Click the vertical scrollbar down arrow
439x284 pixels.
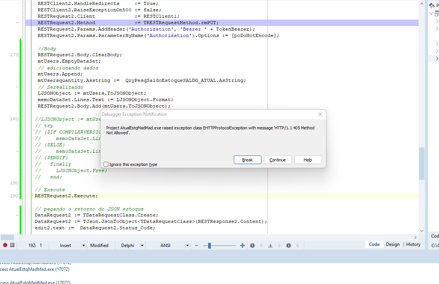[x=422, y=231]
